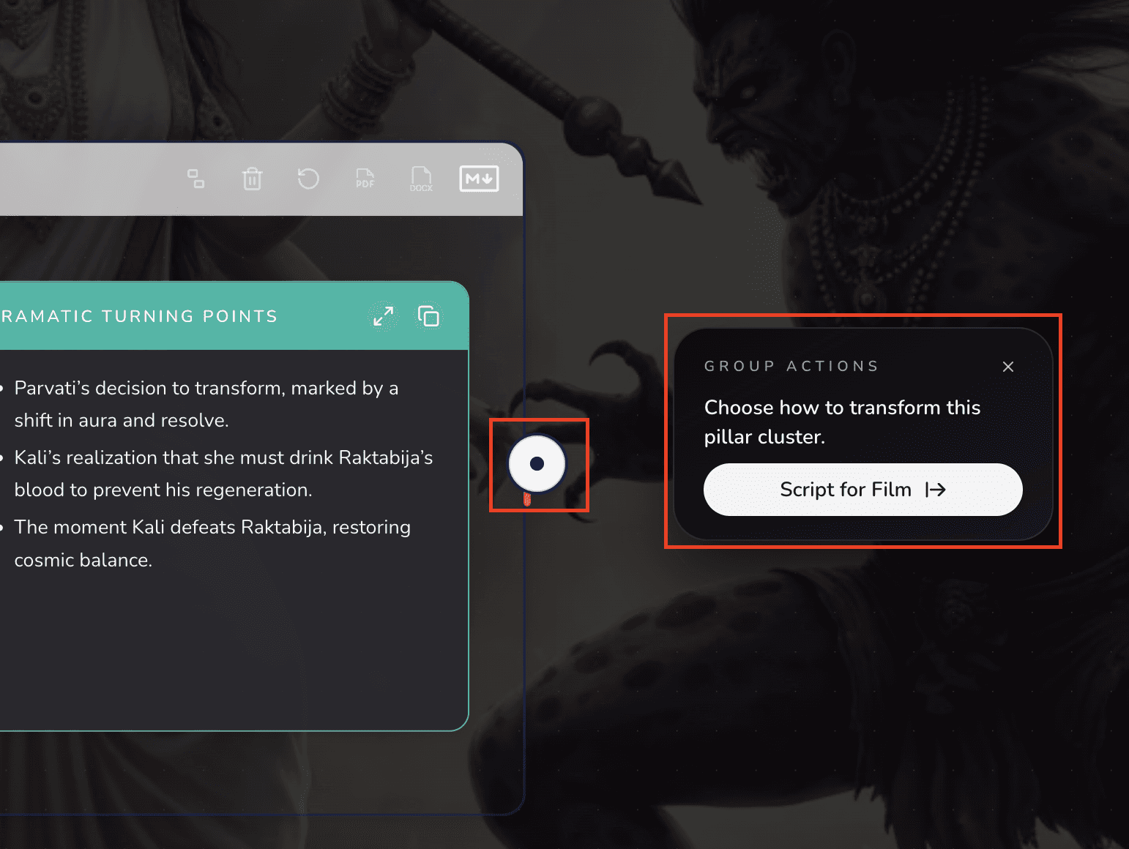Click bullet about Parvati's decision to transform
Viewport: 1129px width, 849px height.
pyautogui.click(x=206, y=404)
